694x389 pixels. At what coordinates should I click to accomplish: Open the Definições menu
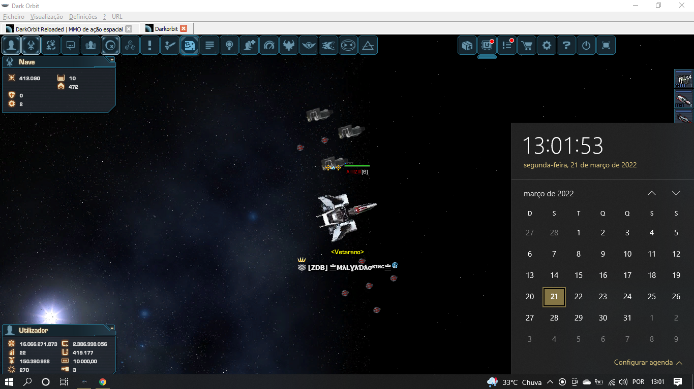83,17
